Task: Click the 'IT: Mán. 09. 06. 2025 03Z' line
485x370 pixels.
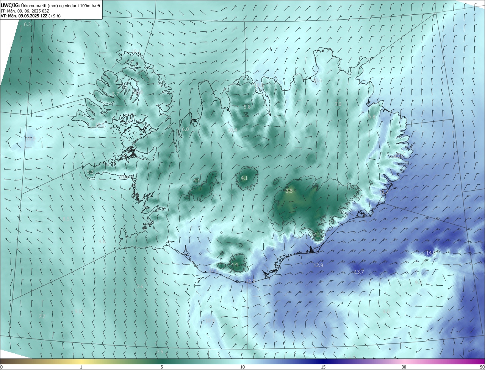Action: [25, 11]
